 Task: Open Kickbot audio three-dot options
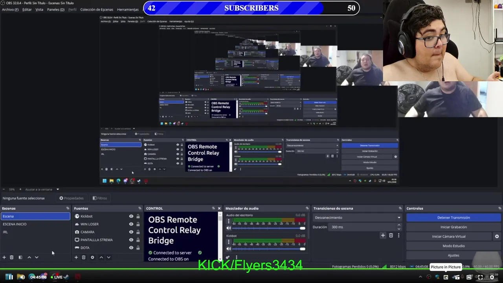(x=229, y=242)
